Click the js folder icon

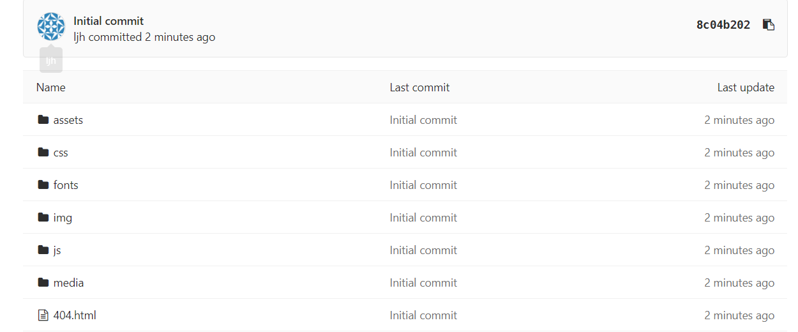tap(43, 250)
